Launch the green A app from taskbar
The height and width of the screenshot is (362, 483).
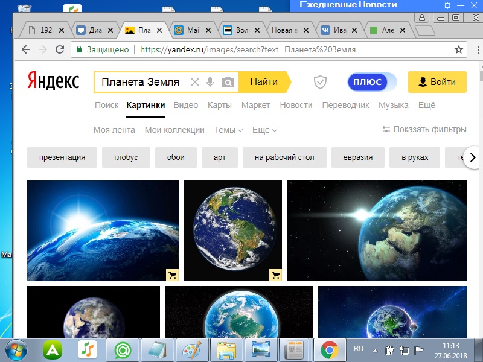[53, 351]
